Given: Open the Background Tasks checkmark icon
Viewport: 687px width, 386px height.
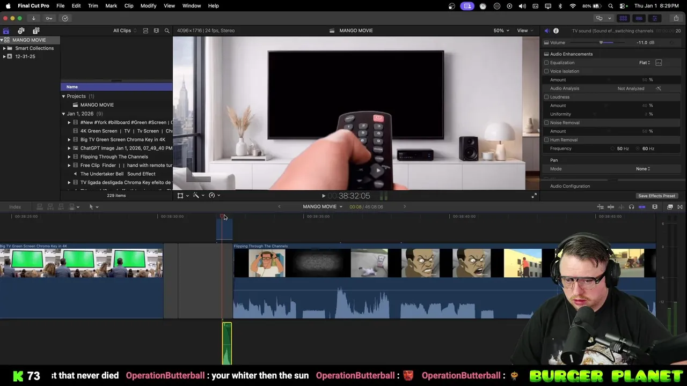Looking at the screenshot, I should [65, 18].
